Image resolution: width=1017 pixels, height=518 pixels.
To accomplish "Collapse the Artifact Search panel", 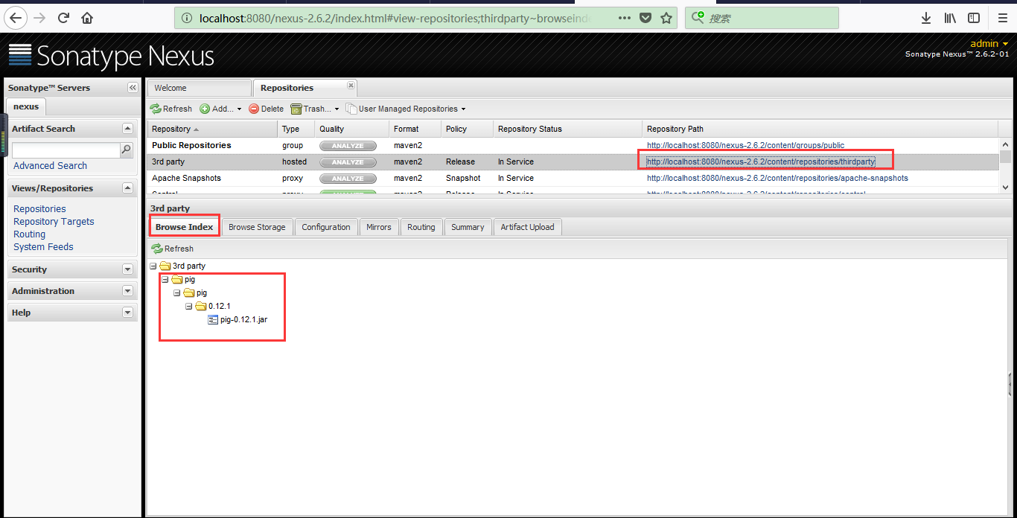I will 127,129.
